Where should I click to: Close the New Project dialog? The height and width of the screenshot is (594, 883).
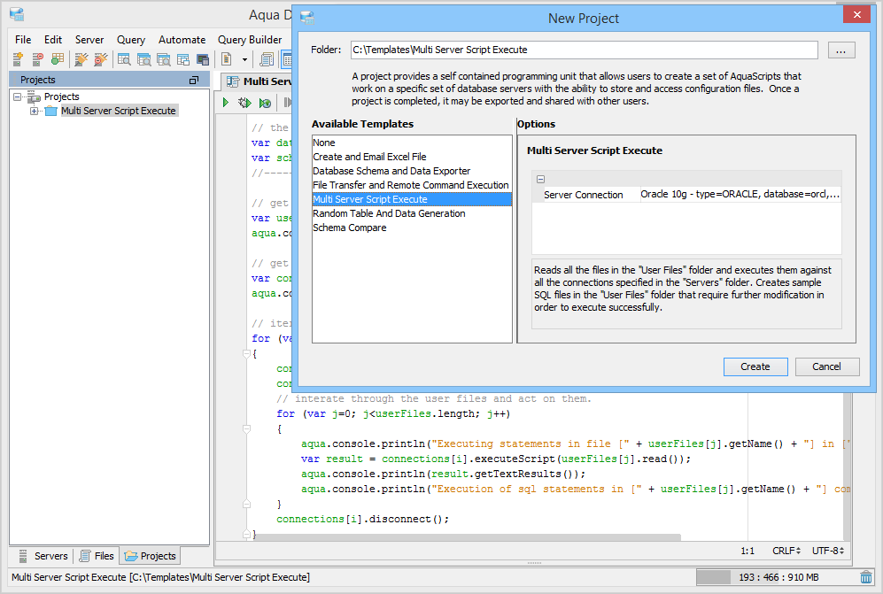pyautogui.click(x=857, y=15)
